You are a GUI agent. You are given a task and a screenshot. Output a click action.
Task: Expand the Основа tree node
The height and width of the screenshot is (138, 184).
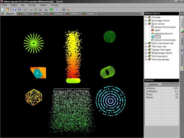[x=146, y=17]
